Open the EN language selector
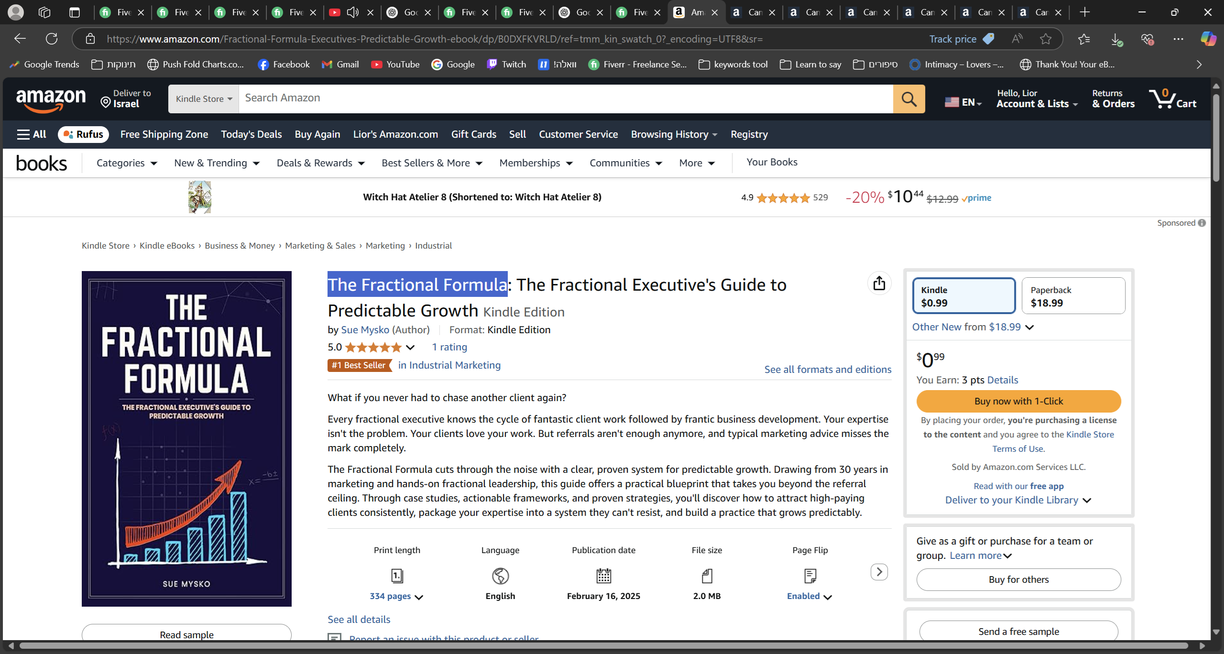This screenshot has height=654, width=1224. (x=963, y=102)
